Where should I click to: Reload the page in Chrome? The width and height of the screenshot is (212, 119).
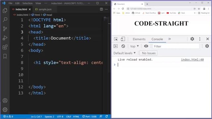tap(123, 9)
